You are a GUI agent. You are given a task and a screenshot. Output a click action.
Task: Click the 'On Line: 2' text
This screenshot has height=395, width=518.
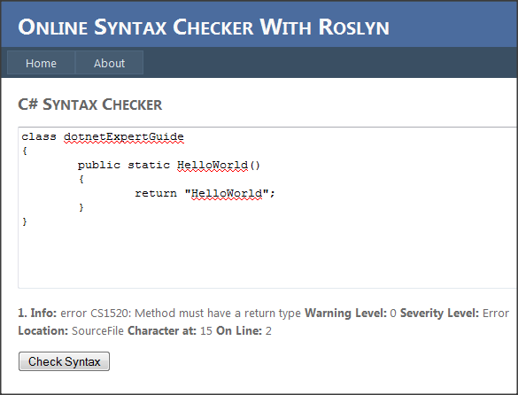[244, 331]
